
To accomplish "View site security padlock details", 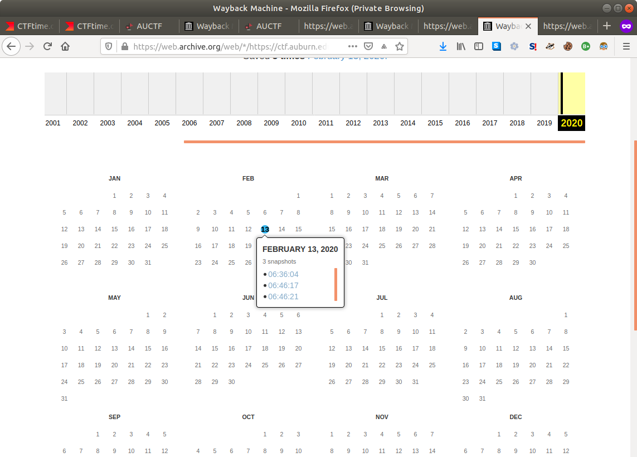I will point(125,46).
